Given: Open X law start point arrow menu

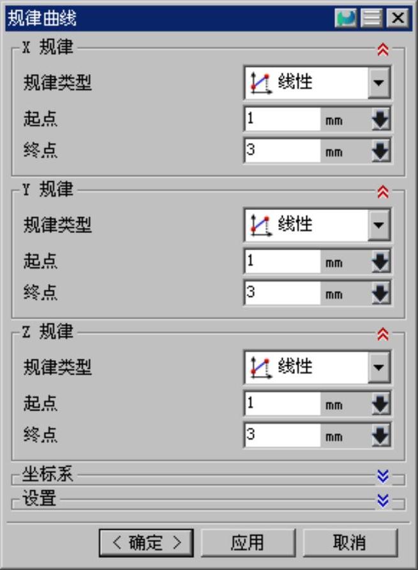Looking at the screenshot, I should pos(380,119).
